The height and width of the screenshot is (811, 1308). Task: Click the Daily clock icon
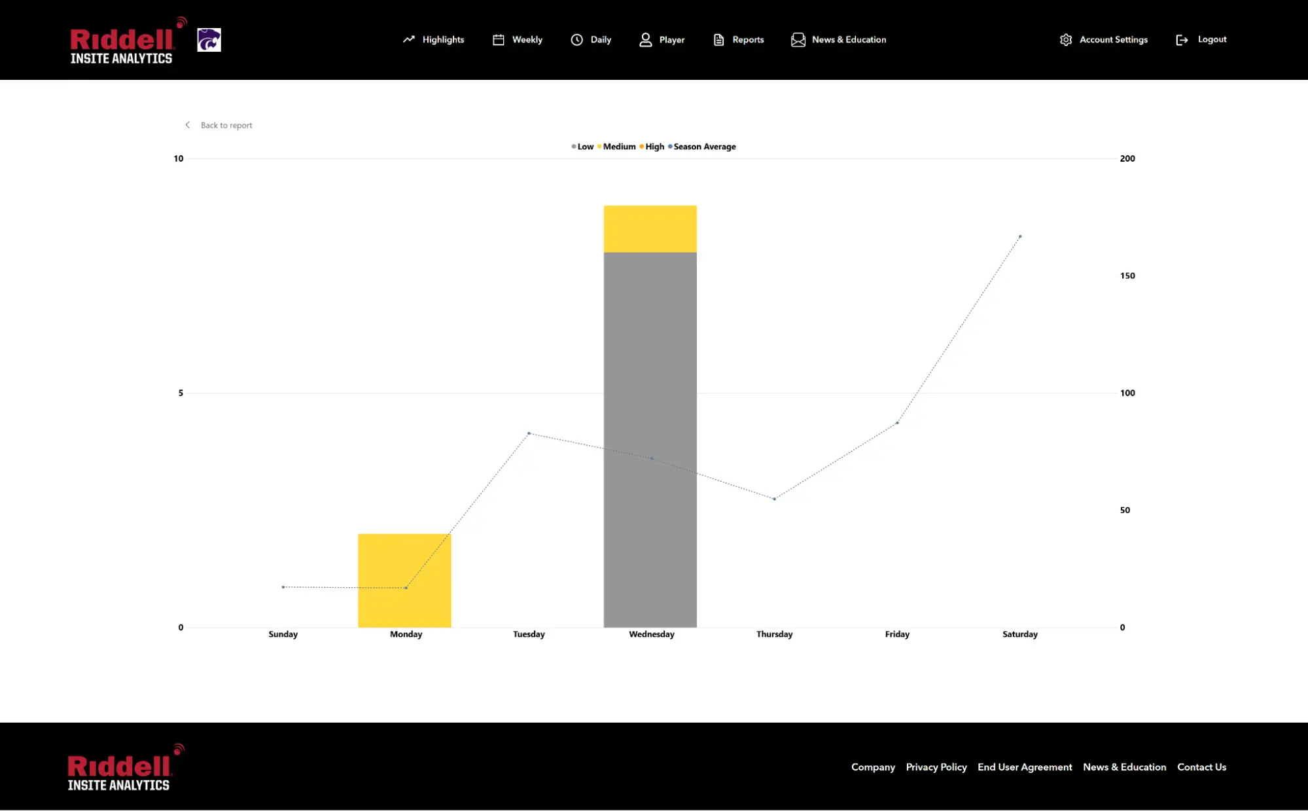[576, 40]
